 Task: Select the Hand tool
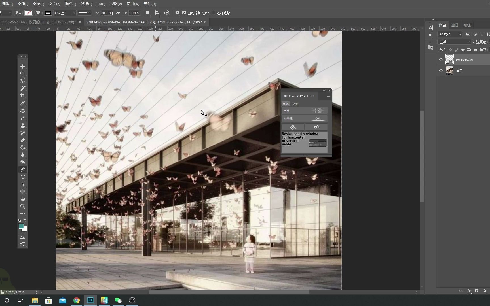pyautogui.click(x=23, y=199)
